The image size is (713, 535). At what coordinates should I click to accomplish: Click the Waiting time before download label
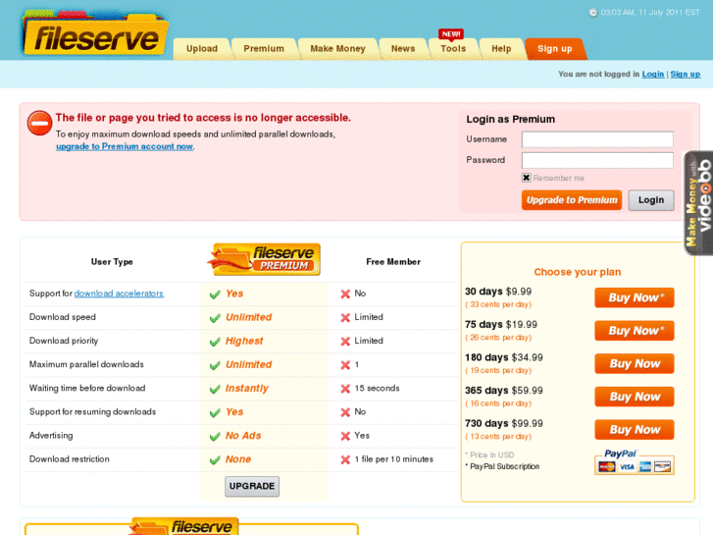[x=87, y=388]
